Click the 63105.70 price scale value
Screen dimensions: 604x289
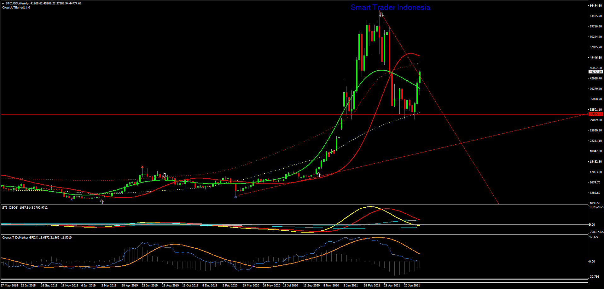[x=596, y=16]
